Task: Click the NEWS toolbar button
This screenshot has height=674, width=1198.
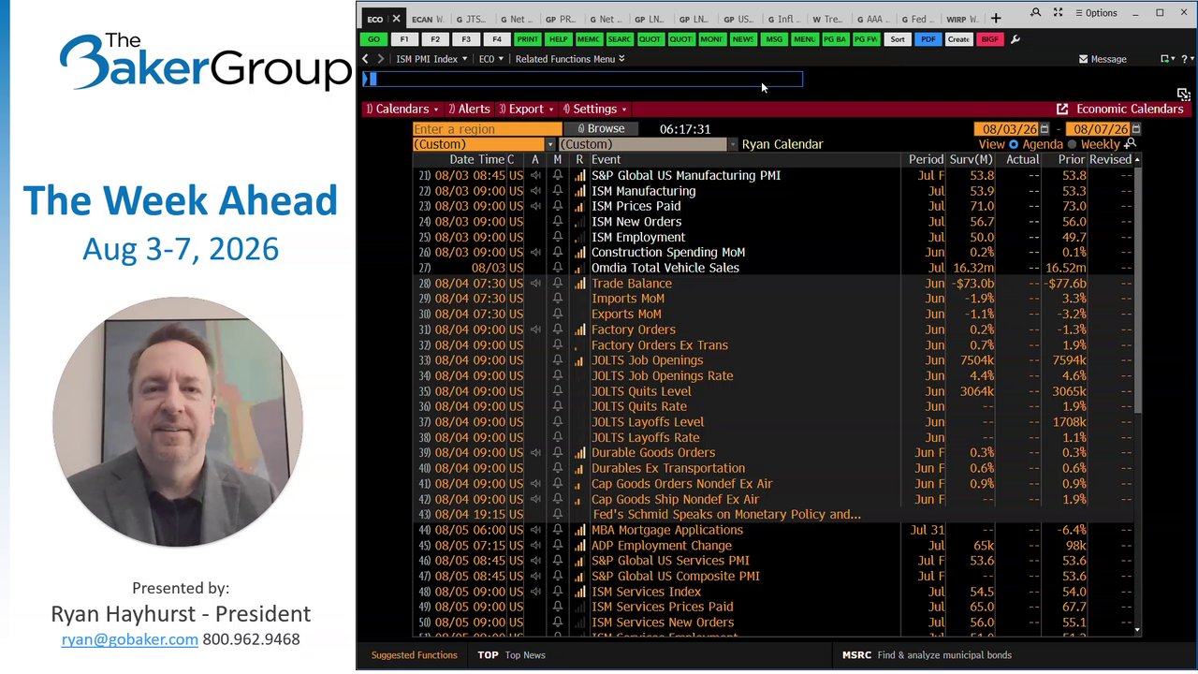Action: point(743,39)
